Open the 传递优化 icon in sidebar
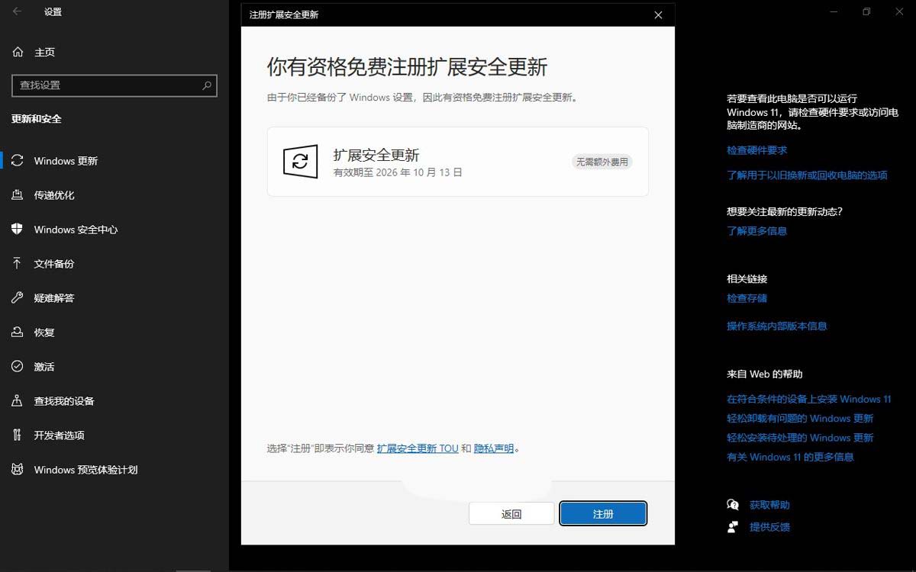The height and width of the screenshot is (572, 916). pyautogui.click(x=18, y=195)
